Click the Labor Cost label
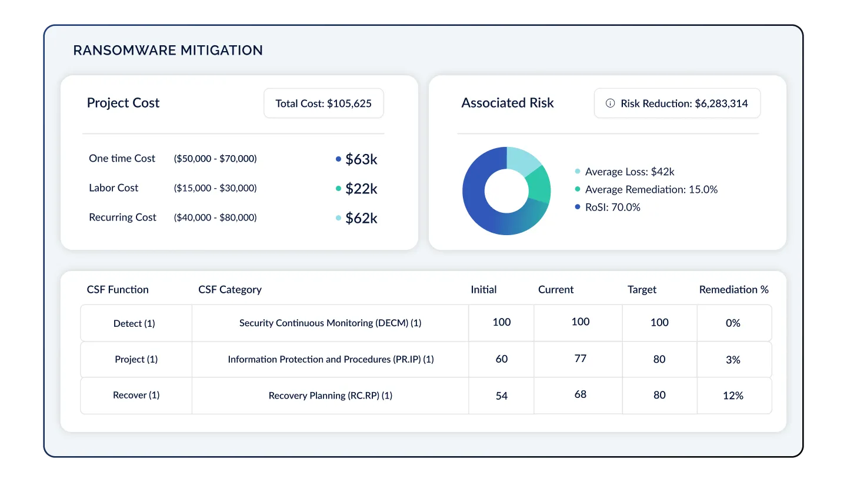The height and width of the screenshot is (482, 847). coord(114,188)
